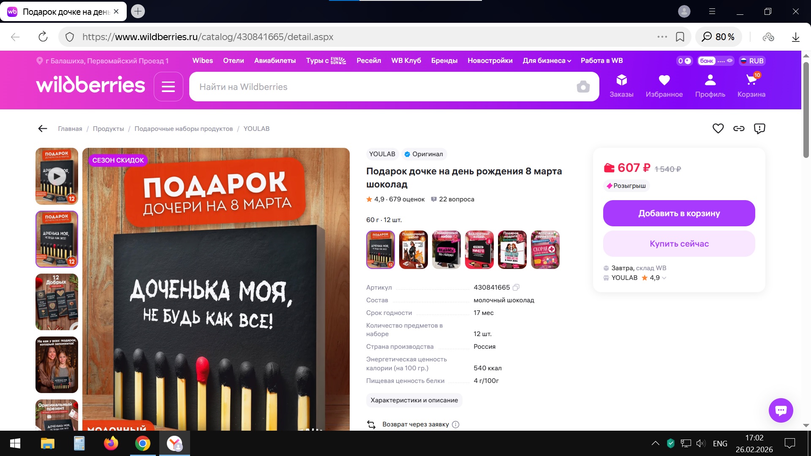Viewport: 811px width, 456px height.
Task: Go to WB Клуб menu item
Action: tap(405, 61)
